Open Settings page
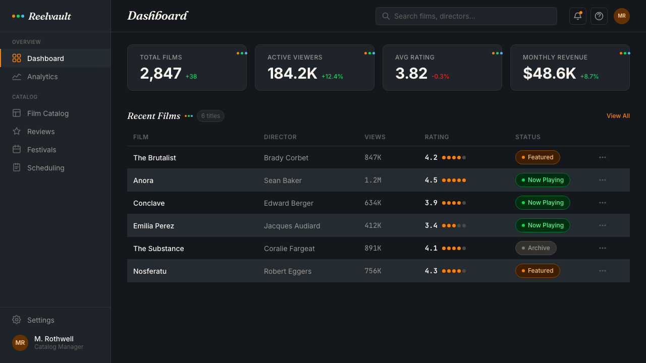The height and width of the screenshot is (363, 646). point(56,320)
